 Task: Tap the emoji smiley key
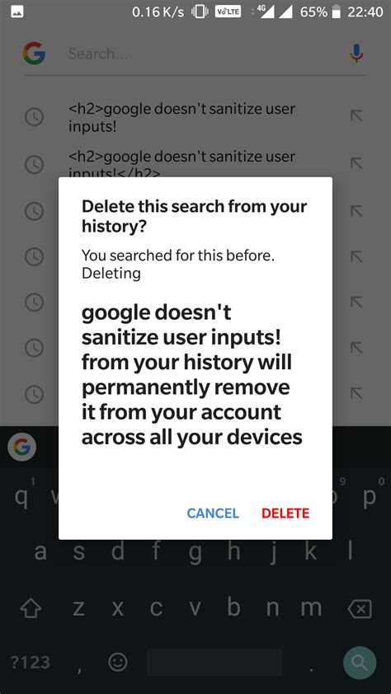pos(118,662)
